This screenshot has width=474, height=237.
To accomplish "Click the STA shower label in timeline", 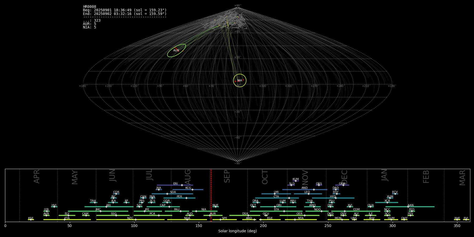I will 276,210.
